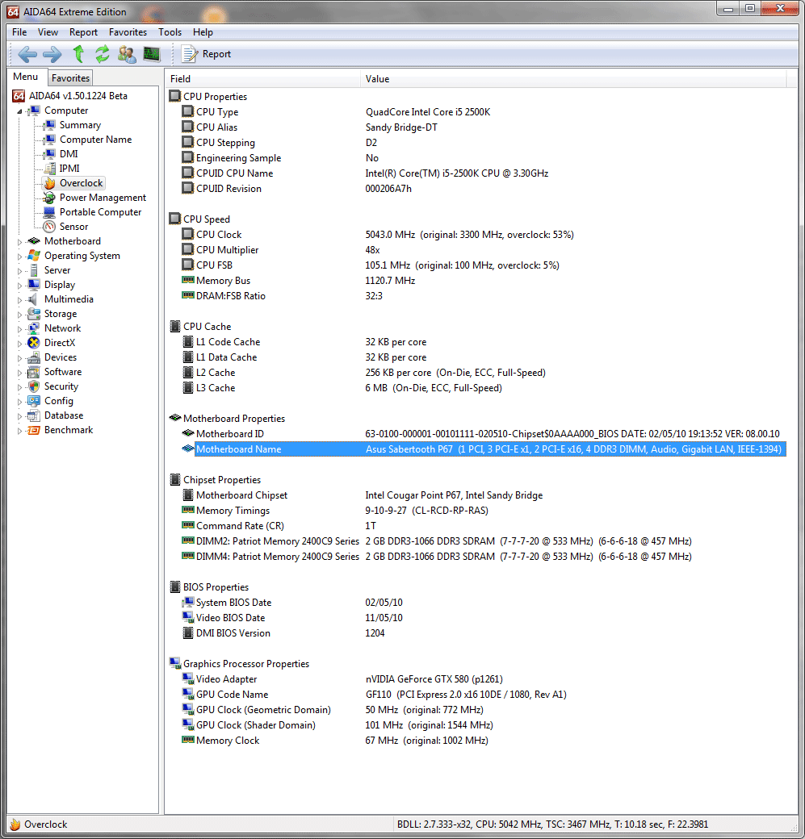Click the Multimedia speaker icon
The width and height of the screenshot is (805, 839).
pyautogui.click(x=33, y=298)
